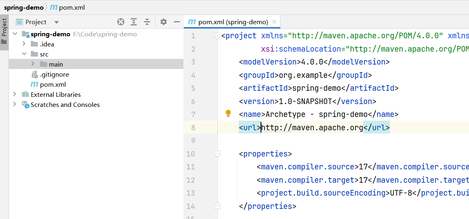Click line number 12 in the gutter
Viewport: 469px width, 219px height.
[x=191, y=180]
